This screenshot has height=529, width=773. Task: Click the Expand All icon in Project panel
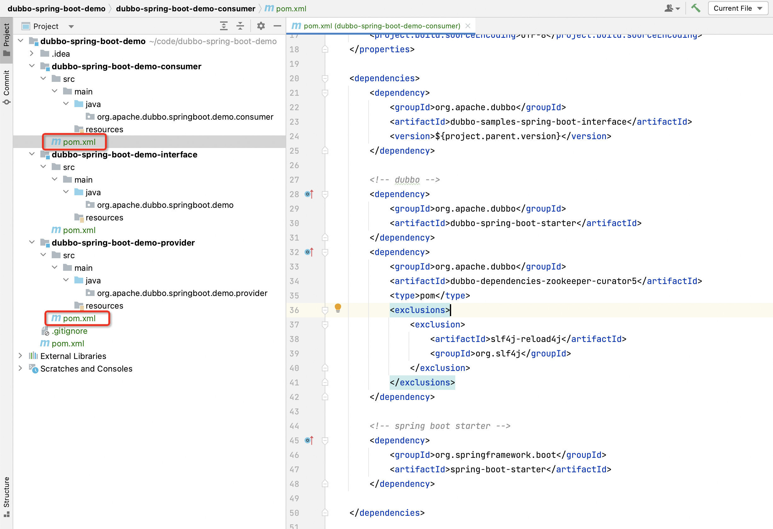[x=224, y=26]
